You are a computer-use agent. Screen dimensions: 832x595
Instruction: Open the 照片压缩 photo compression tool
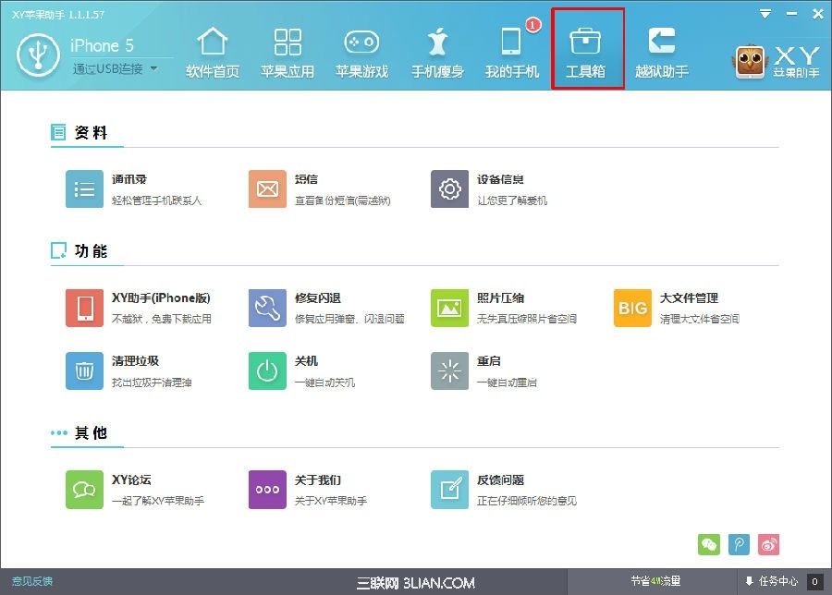[449, 308]
